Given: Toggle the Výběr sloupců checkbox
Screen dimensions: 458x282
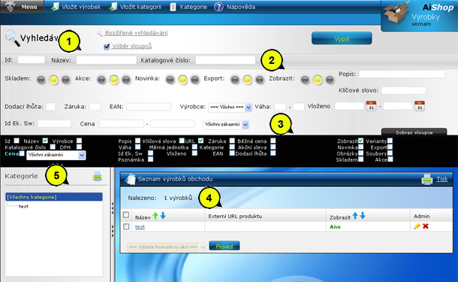Looking at the screenshot, I should 107,47.
